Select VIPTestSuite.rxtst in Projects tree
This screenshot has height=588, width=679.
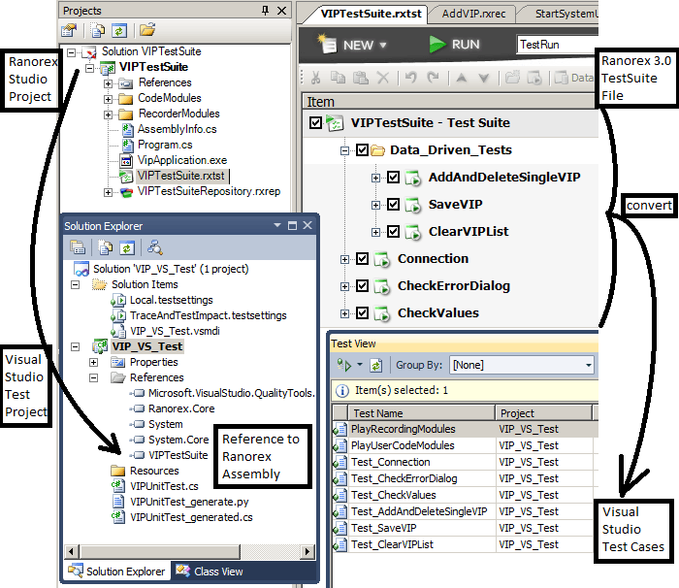tap(180, 176)
